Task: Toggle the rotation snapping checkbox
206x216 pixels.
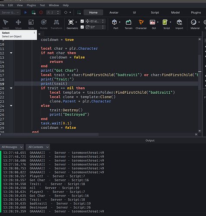Action: click(82, 27)
